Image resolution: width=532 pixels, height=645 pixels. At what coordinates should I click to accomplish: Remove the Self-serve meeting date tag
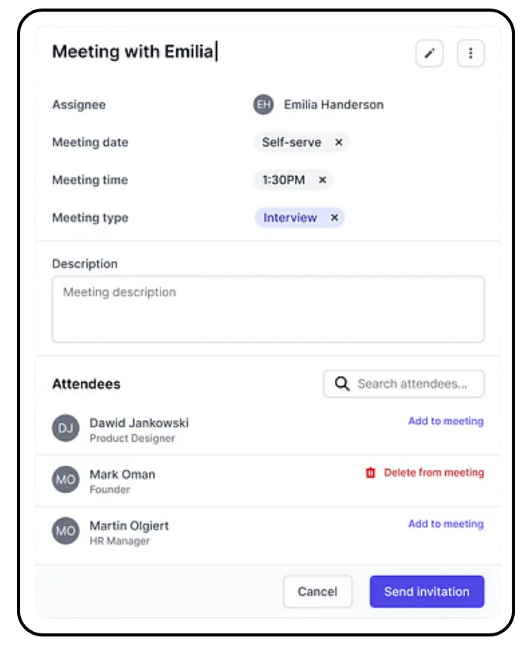(339, 143)
